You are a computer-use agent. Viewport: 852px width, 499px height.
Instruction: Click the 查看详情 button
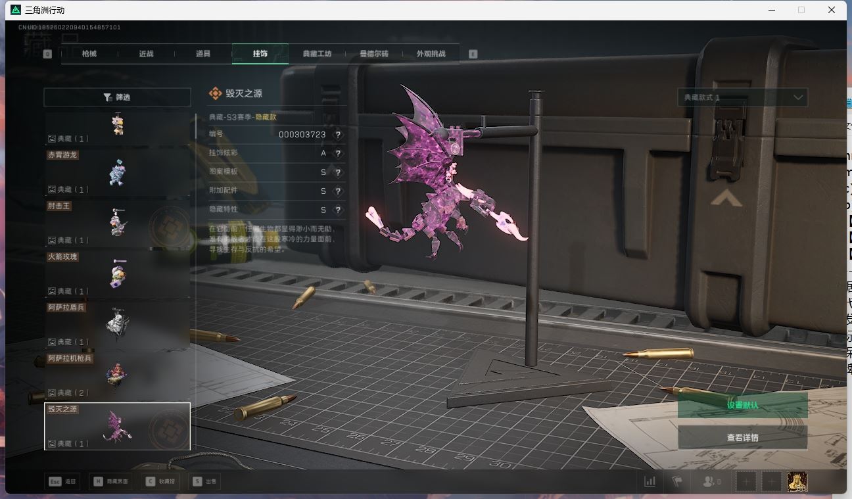coord(742,437)
